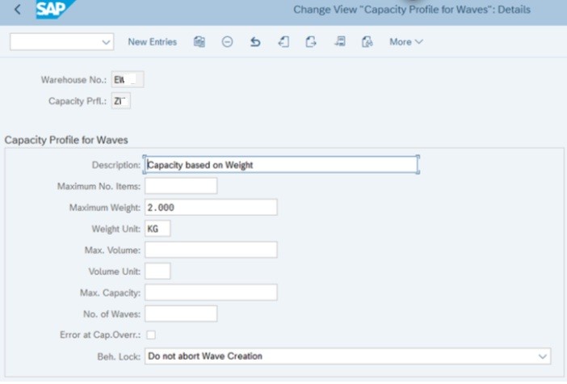Image resolution: width=567 pixels, height=384 pixels.
Task: Click the Max. Volume input field
Action: click(211, 250)
